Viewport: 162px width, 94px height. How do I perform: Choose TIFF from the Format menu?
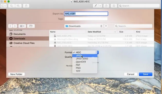pyautogui.click(x=85, y=71)
